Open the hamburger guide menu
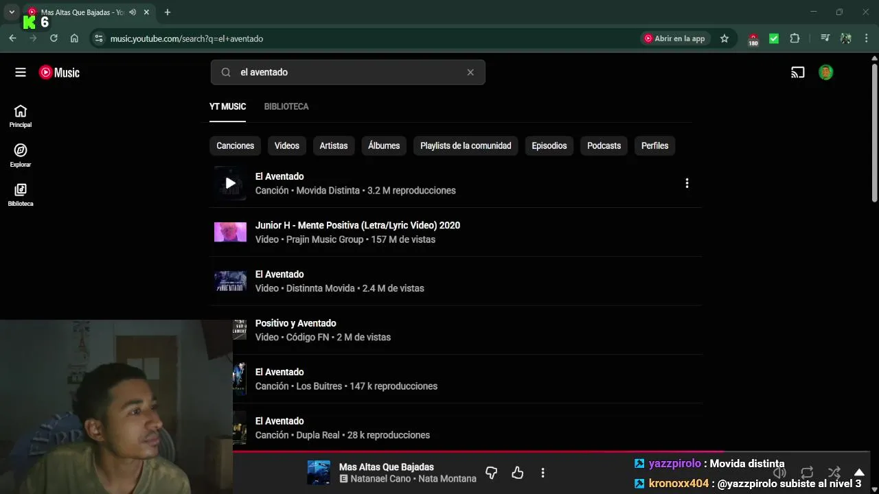This screenshot has width=879, height=494. (21, 72)
